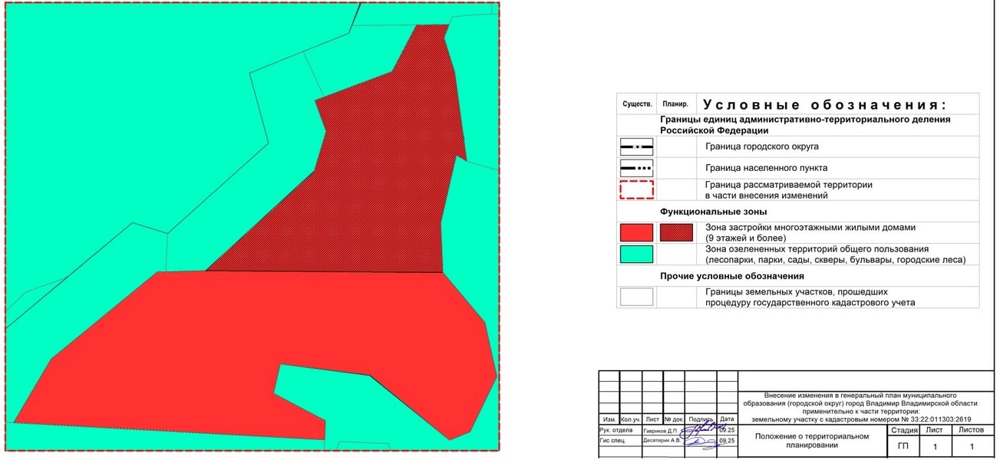
Task: Click the settlement boundary legend symbol
Action: click(x=636, y=167)
